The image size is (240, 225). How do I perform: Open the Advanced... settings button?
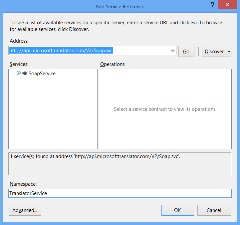[25, 210]
